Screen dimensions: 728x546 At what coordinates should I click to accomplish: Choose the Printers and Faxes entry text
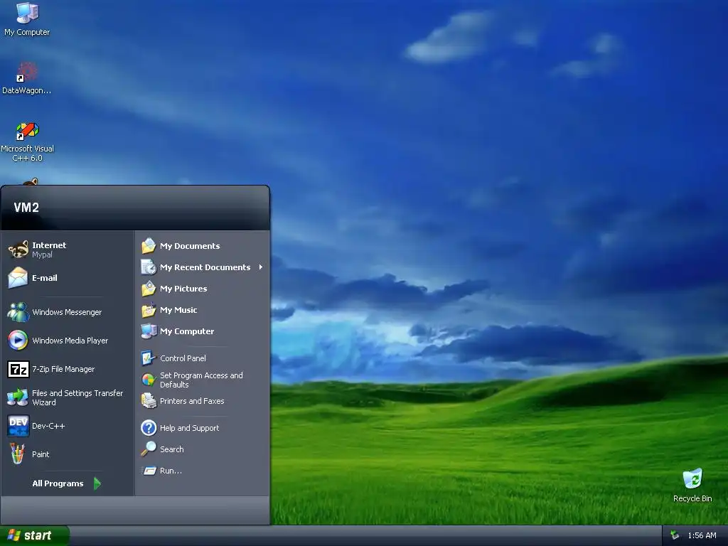pos(192,401)
